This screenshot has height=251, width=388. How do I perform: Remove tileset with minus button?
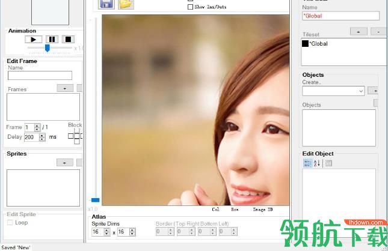pyautogui.click(x=379, y=32)
